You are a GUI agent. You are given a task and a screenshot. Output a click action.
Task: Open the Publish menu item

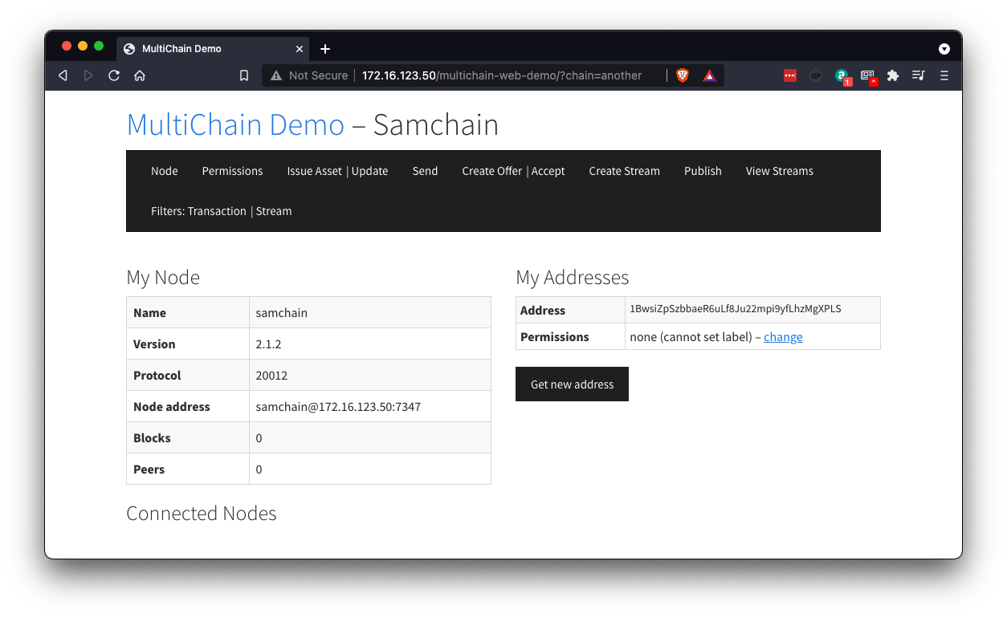(703, 171)
